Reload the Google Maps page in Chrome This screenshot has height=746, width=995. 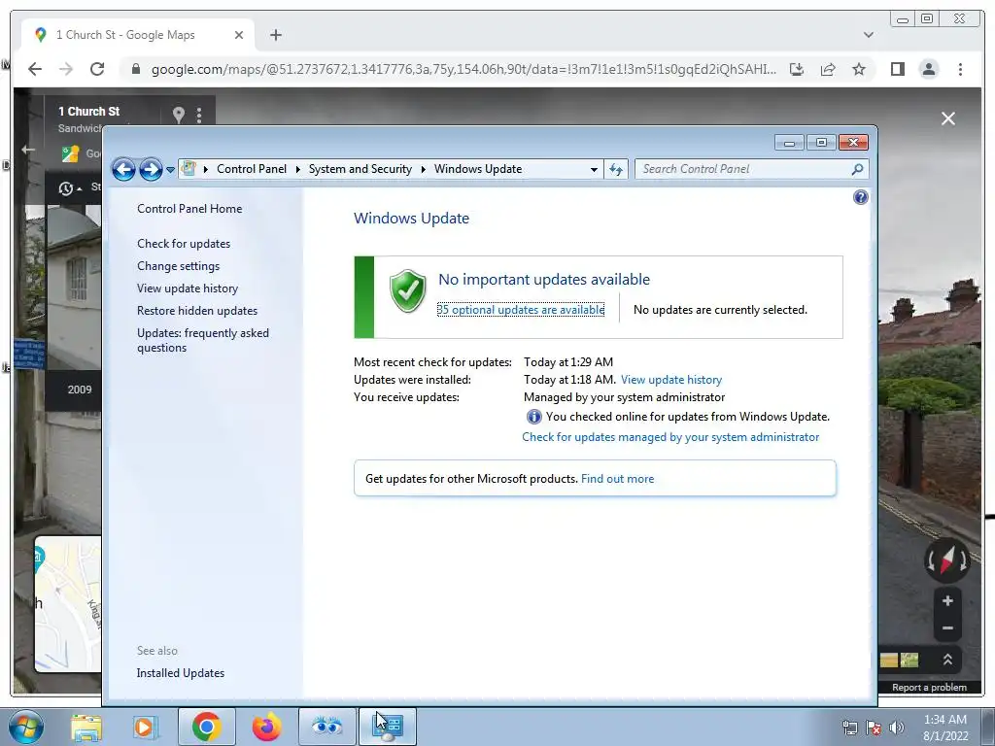click(x=97, y=69)
